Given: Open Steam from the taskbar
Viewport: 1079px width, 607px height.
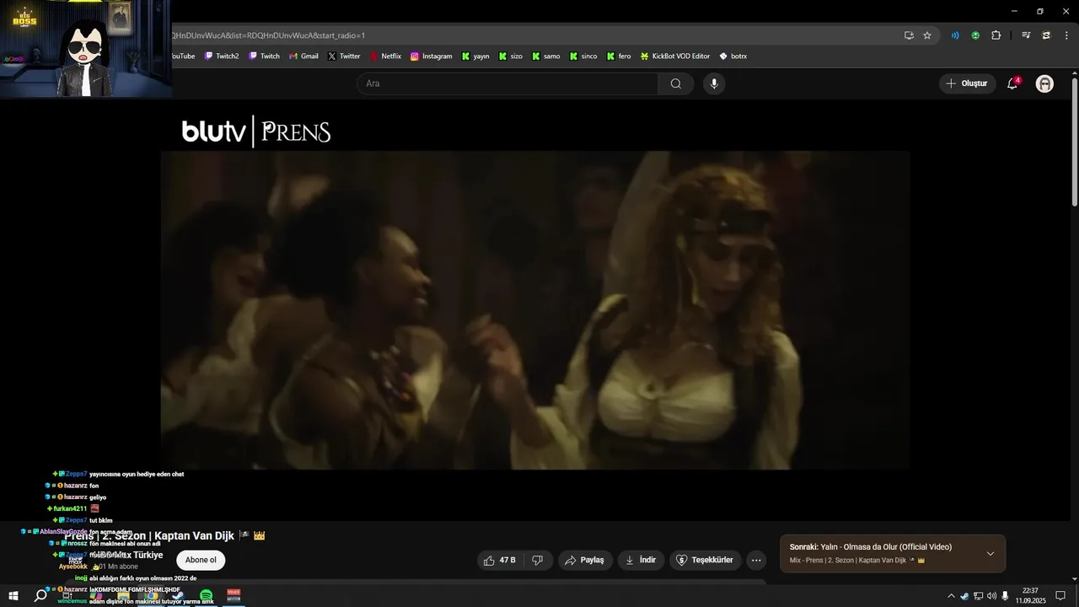Looking at the screenshot, I should 178,596.
